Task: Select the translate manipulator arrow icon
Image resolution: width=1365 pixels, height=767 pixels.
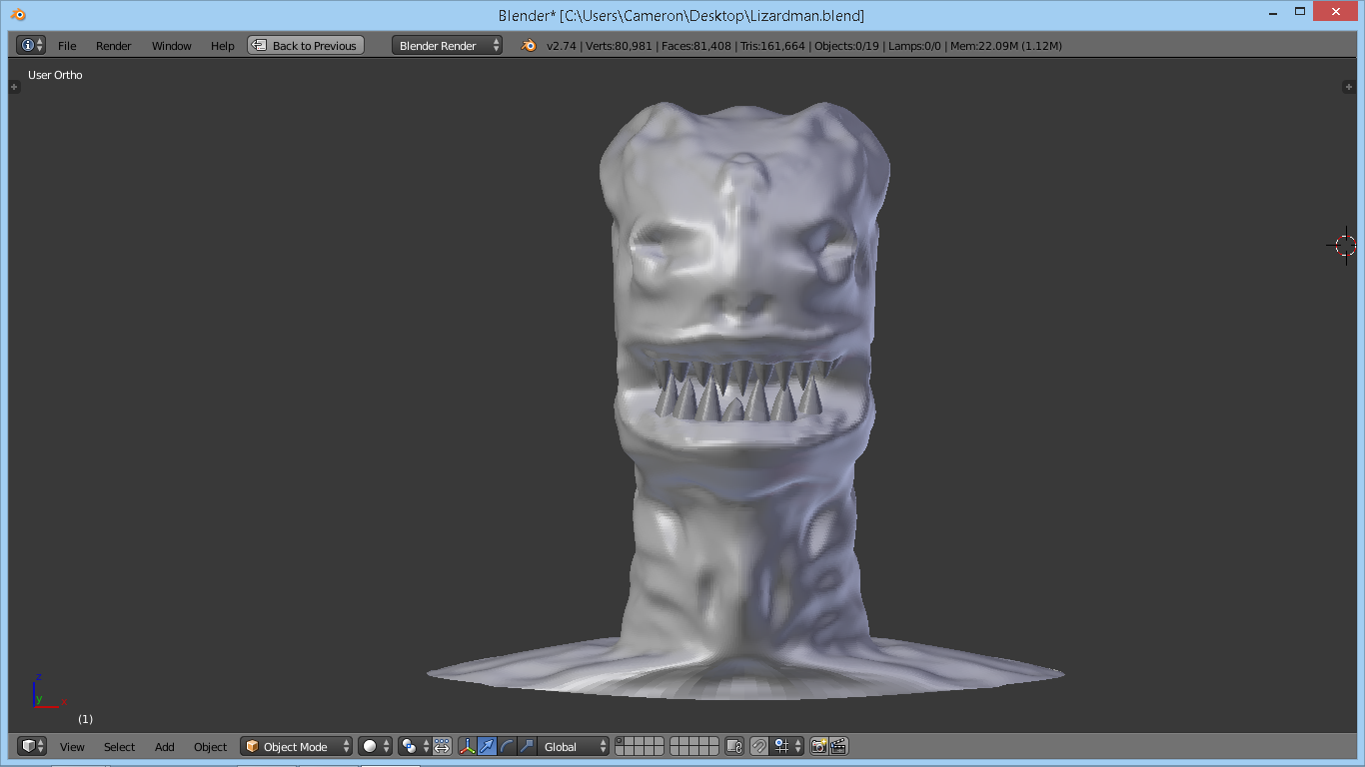Action: point(487,747)
